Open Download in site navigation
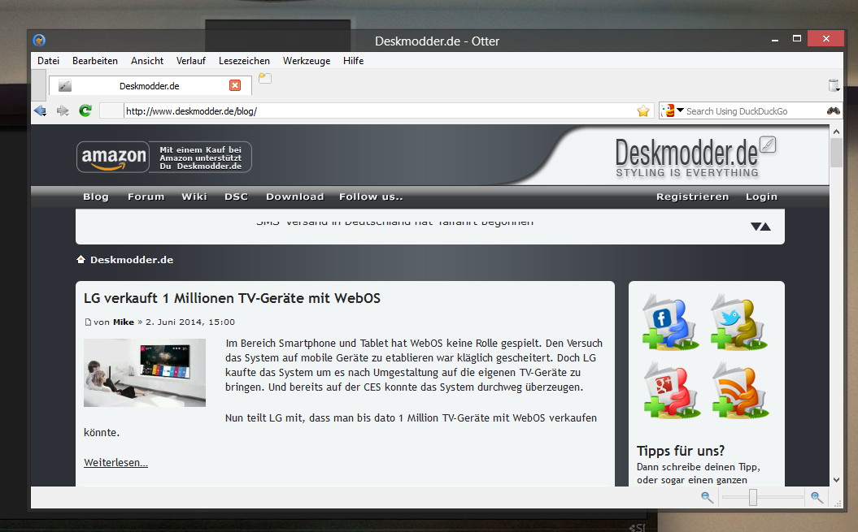The width and height of the screenshot is (858, 532). [x=295, y=197]
